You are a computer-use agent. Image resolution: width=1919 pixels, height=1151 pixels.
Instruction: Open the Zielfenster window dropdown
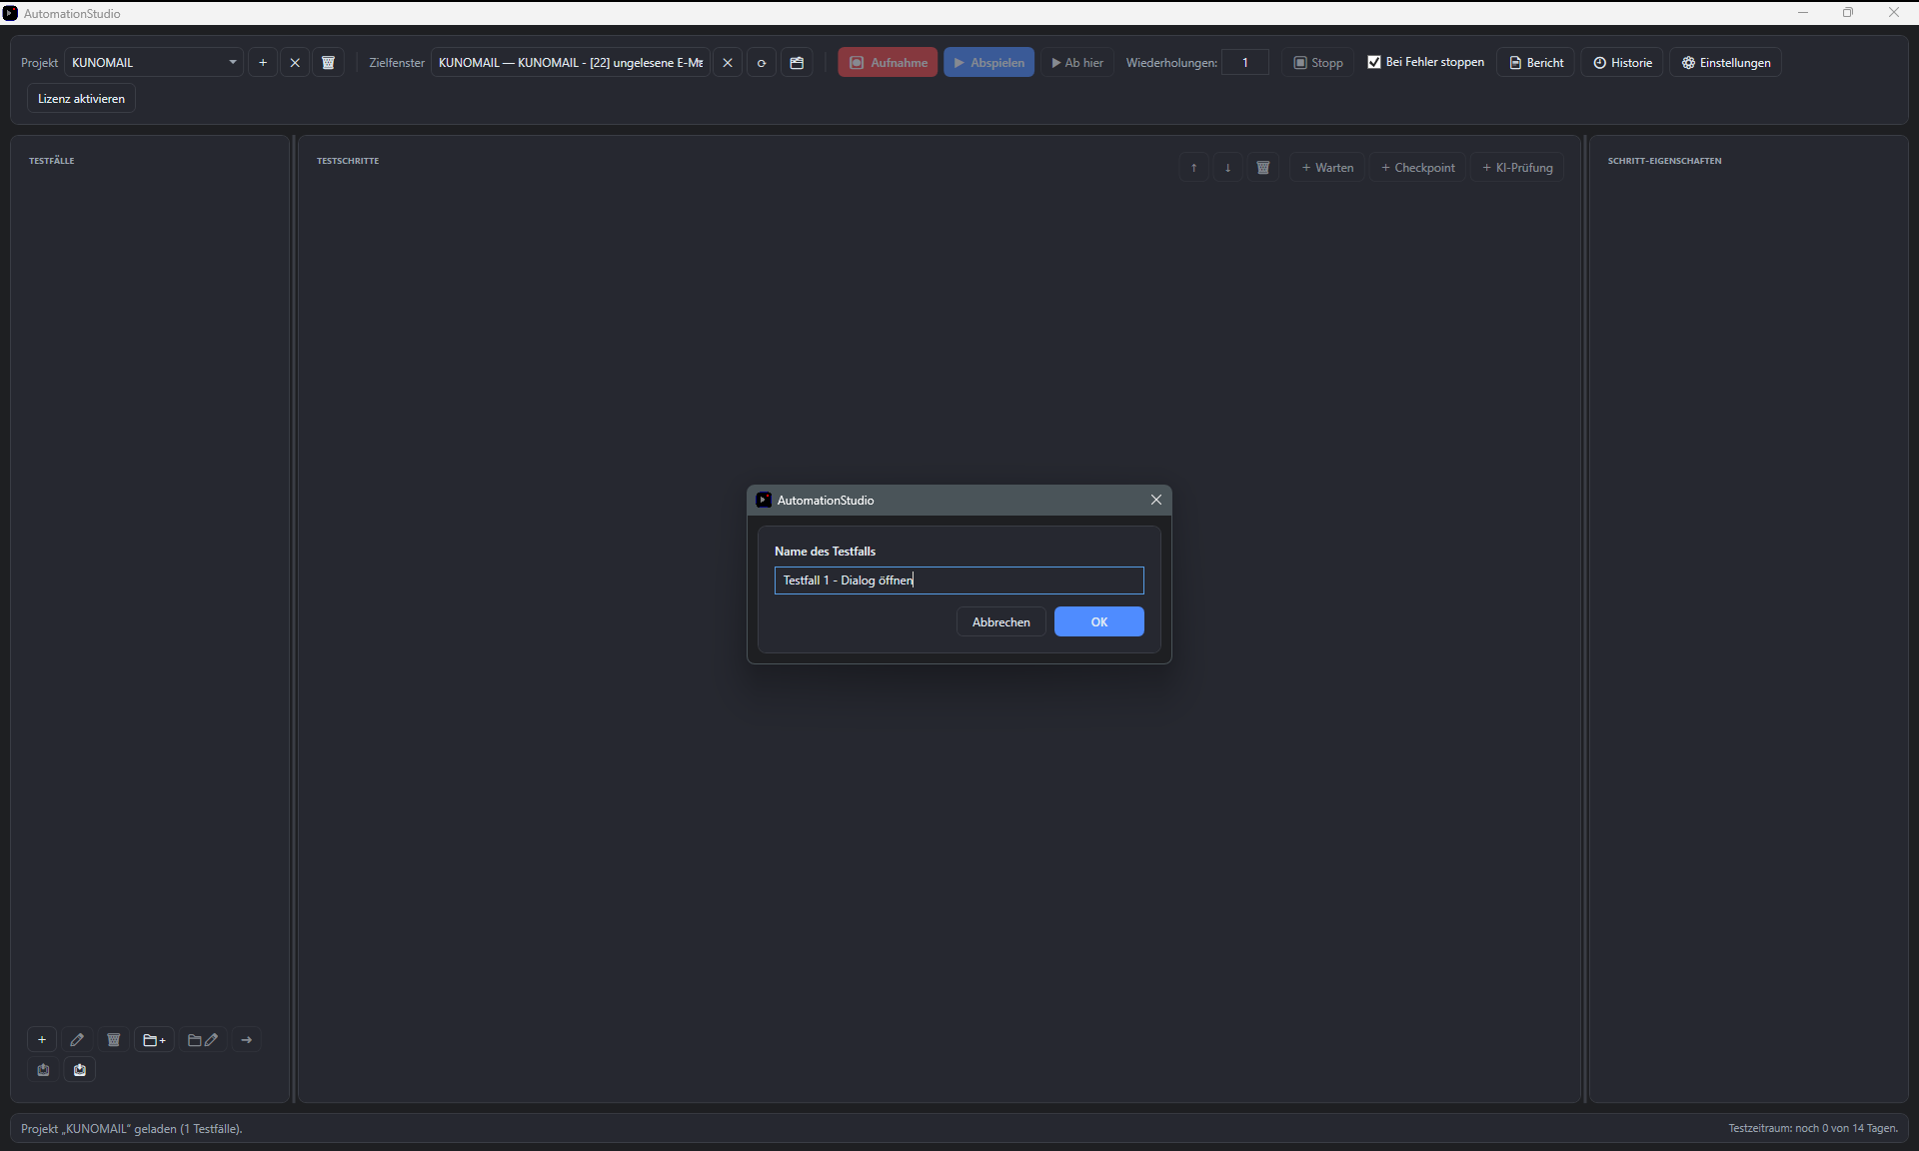pyautogui.click(x=571, y=62)
